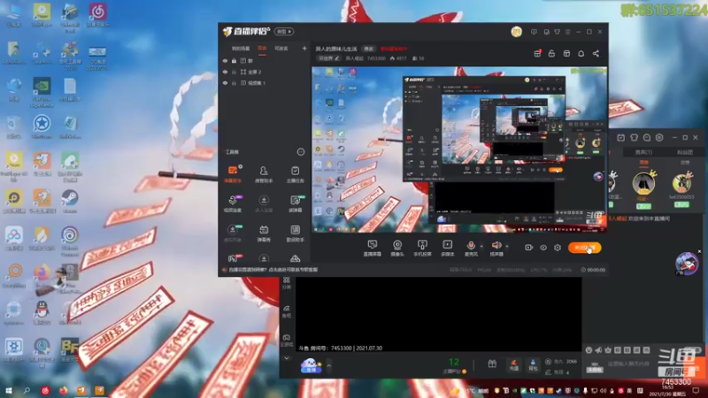This screenshot has height=398, width=708.
Task: Click the chat input field in the Douyu panel
Action: [628, 364]
